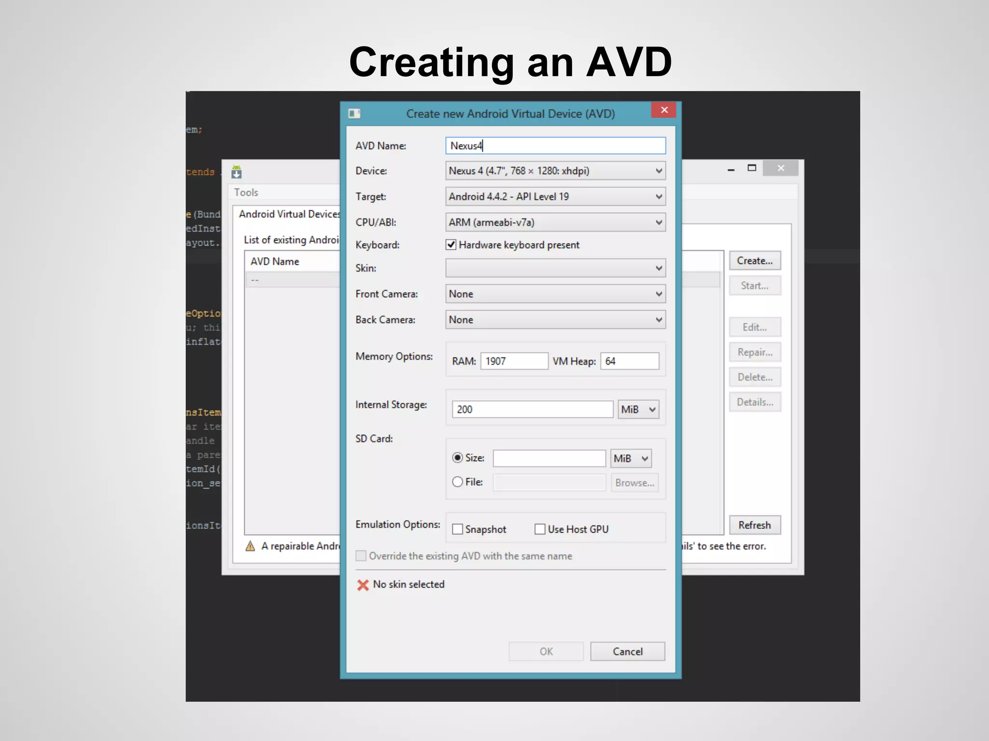Toggle Override the existing AVD checkbox
The height and width of the screenshot is (741, 989).
click(361, 556)
